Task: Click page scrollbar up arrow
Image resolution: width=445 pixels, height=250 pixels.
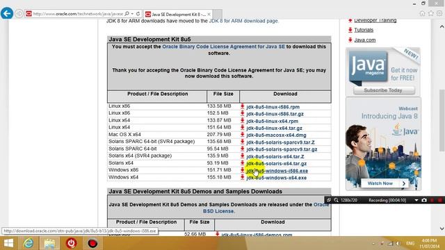Action: click(442, 26)
